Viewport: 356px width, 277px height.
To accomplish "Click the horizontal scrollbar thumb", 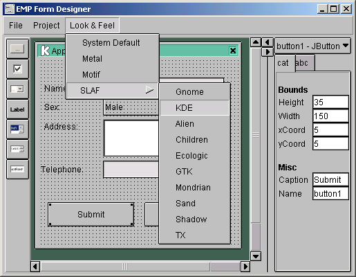I will [125, 267].
